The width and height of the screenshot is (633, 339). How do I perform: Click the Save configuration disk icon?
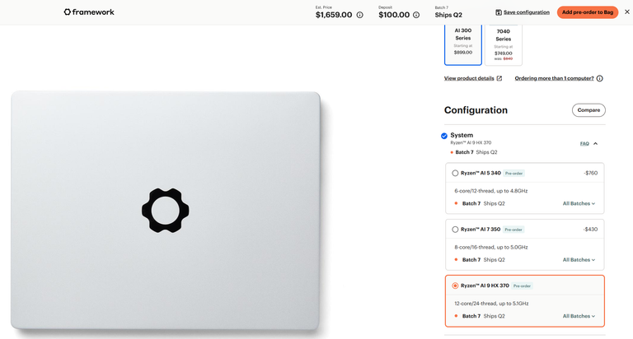pos(499,12)
